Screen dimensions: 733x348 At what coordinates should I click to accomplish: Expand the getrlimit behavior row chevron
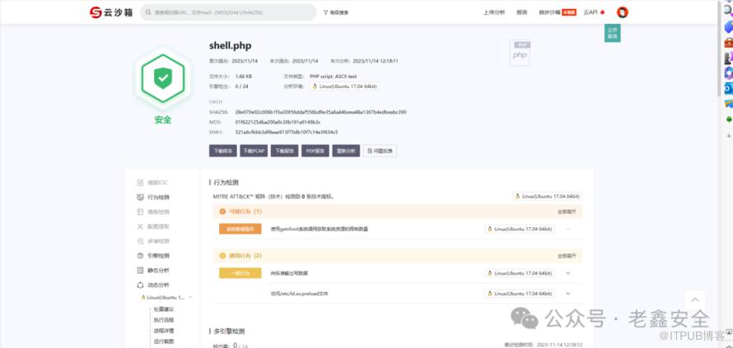pos(568,229)
